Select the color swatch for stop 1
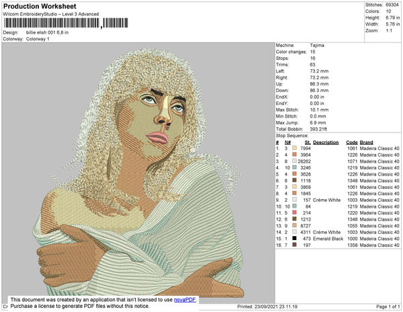The image size is (403, 312). pos(295,148)
